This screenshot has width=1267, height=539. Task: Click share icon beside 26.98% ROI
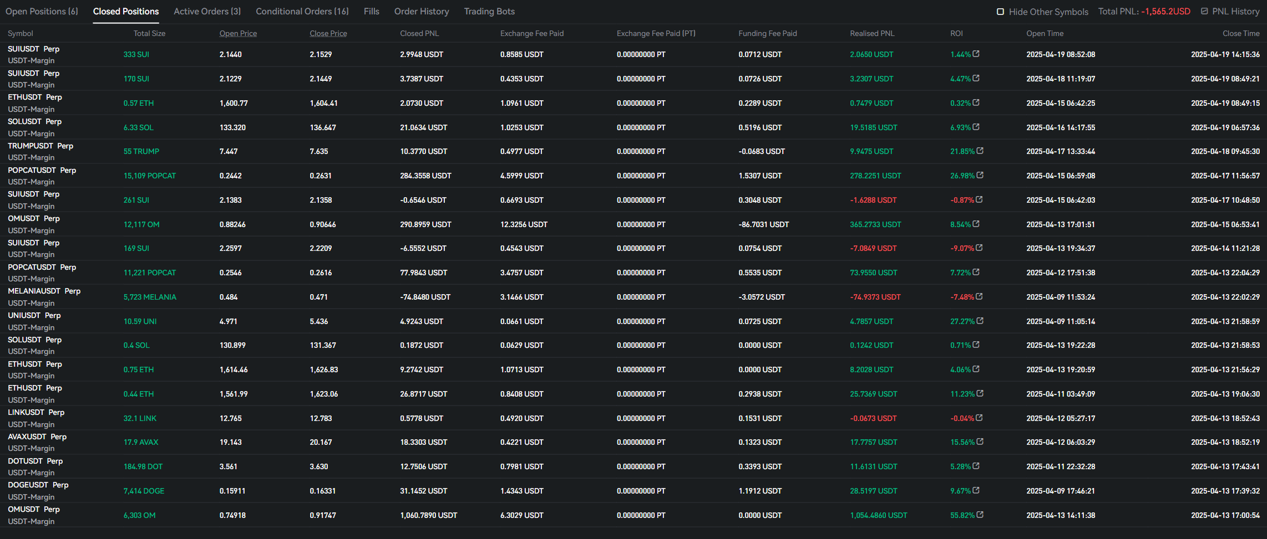pos(980,175)
